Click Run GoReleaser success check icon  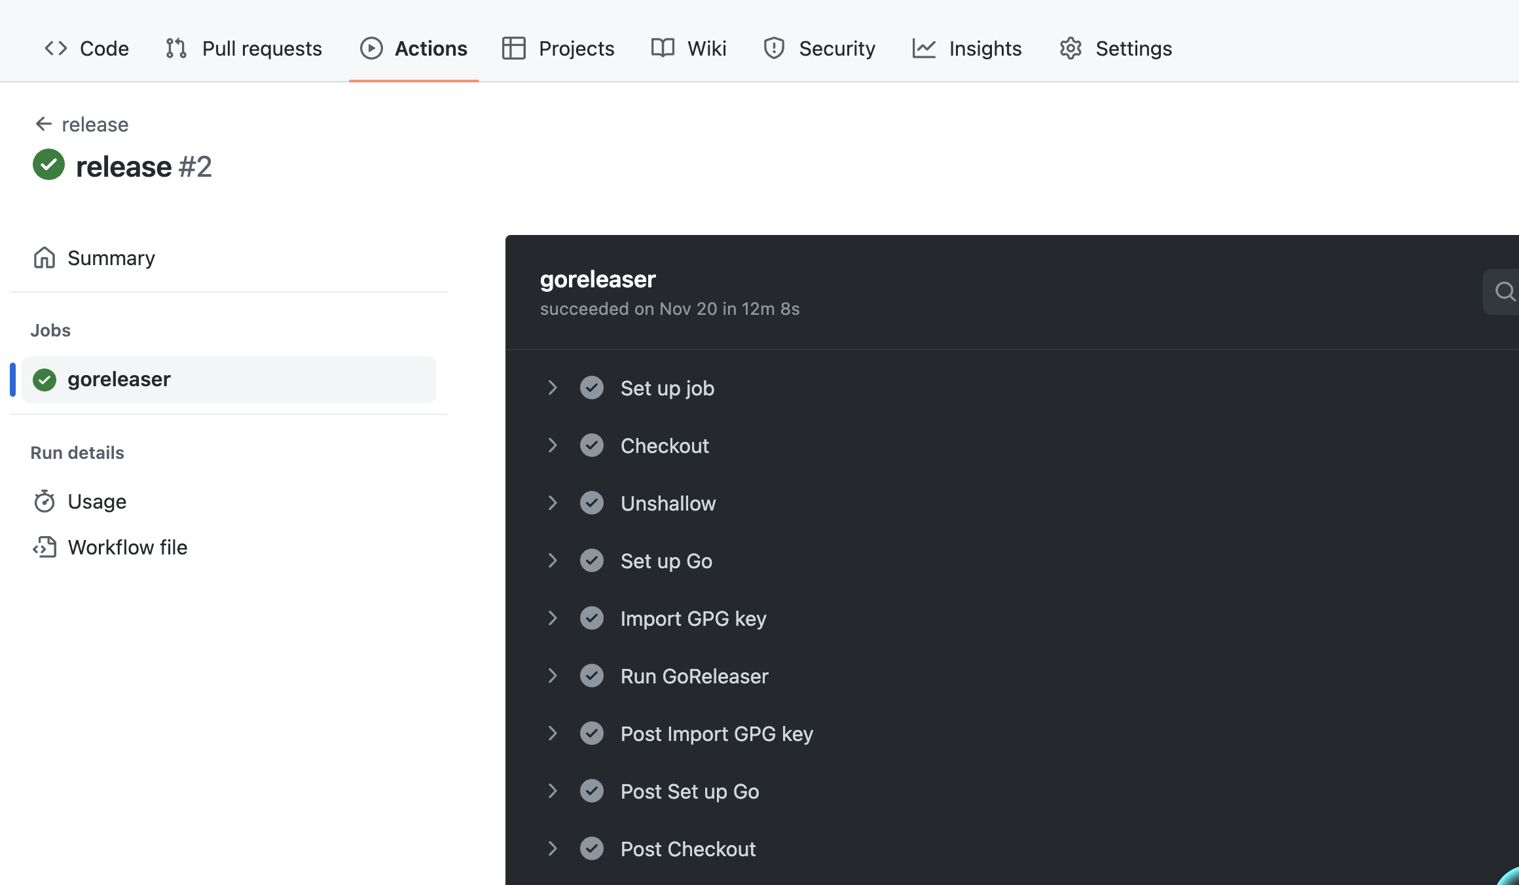point(592,676)
